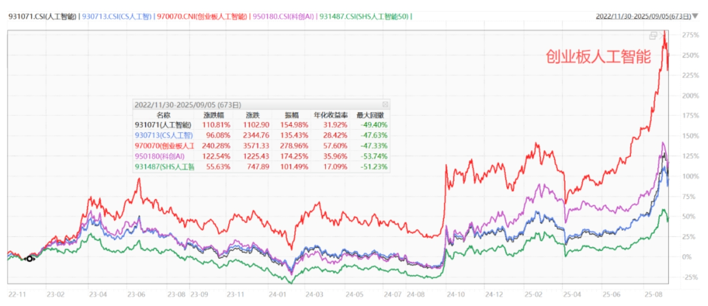Open the date range dropdown arrow
708x306 pixels.
[x=695, y=16]
